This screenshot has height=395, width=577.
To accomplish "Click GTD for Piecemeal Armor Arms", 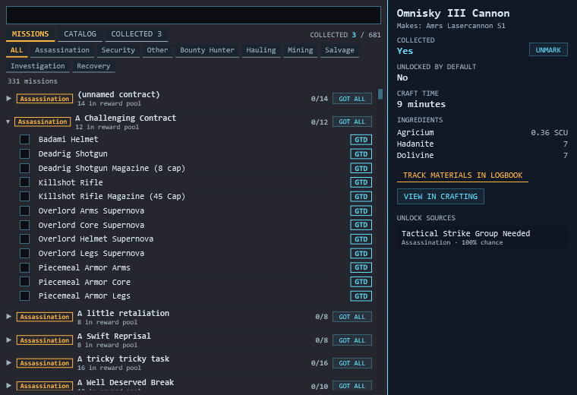I will point(361,267).
